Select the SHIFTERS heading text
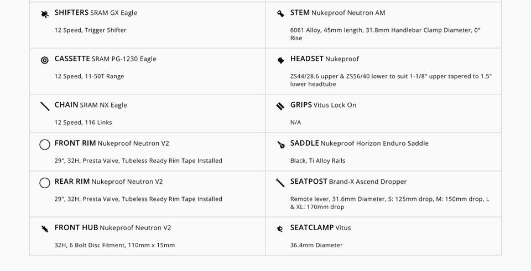 tap(71, 13)
